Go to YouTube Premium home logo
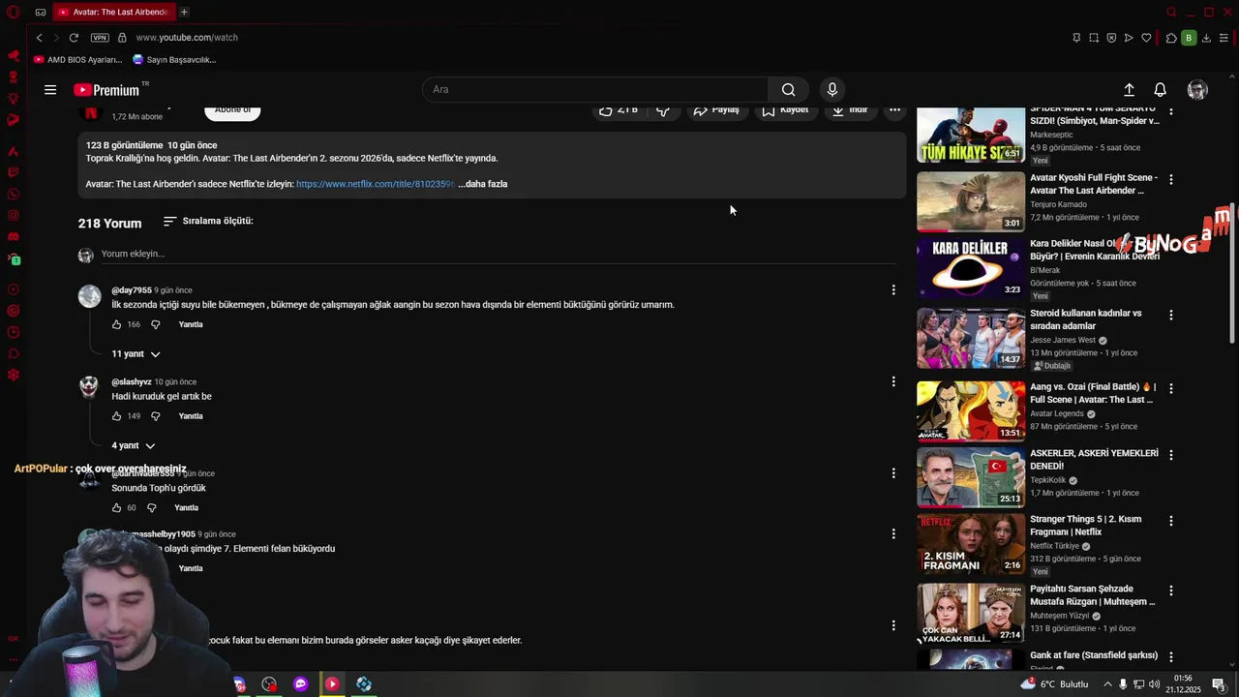This screenshot has width=1239, height=697. pyautogui.click(x=107, y=90)
